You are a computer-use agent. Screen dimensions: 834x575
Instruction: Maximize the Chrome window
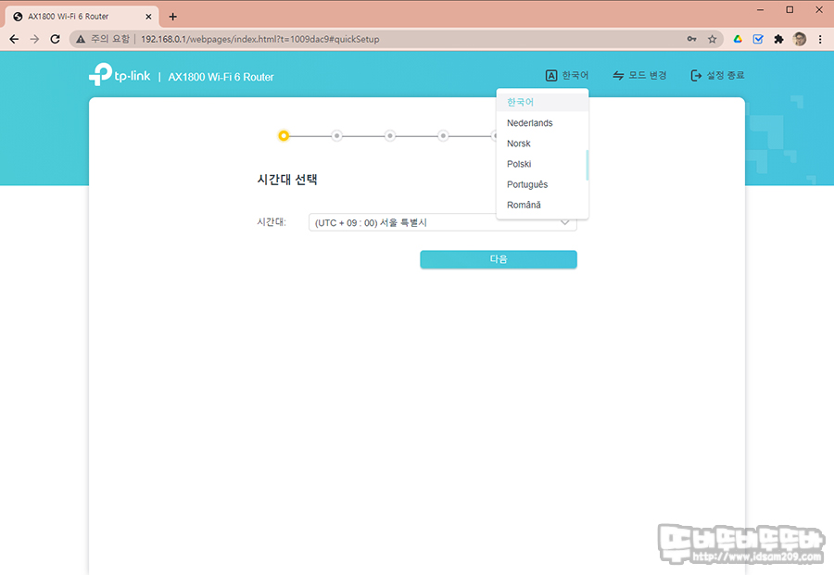coord(790,9)
